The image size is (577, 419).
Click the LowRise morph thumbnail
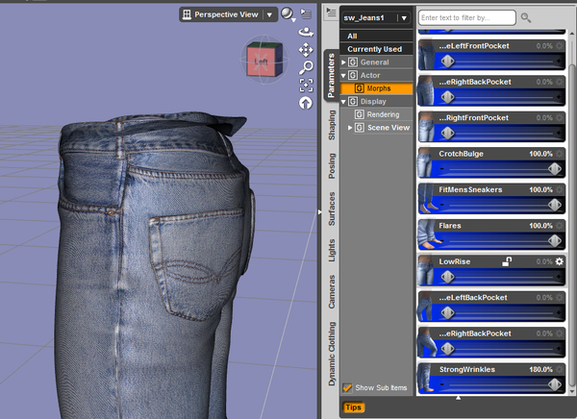[x=426, y=270]
